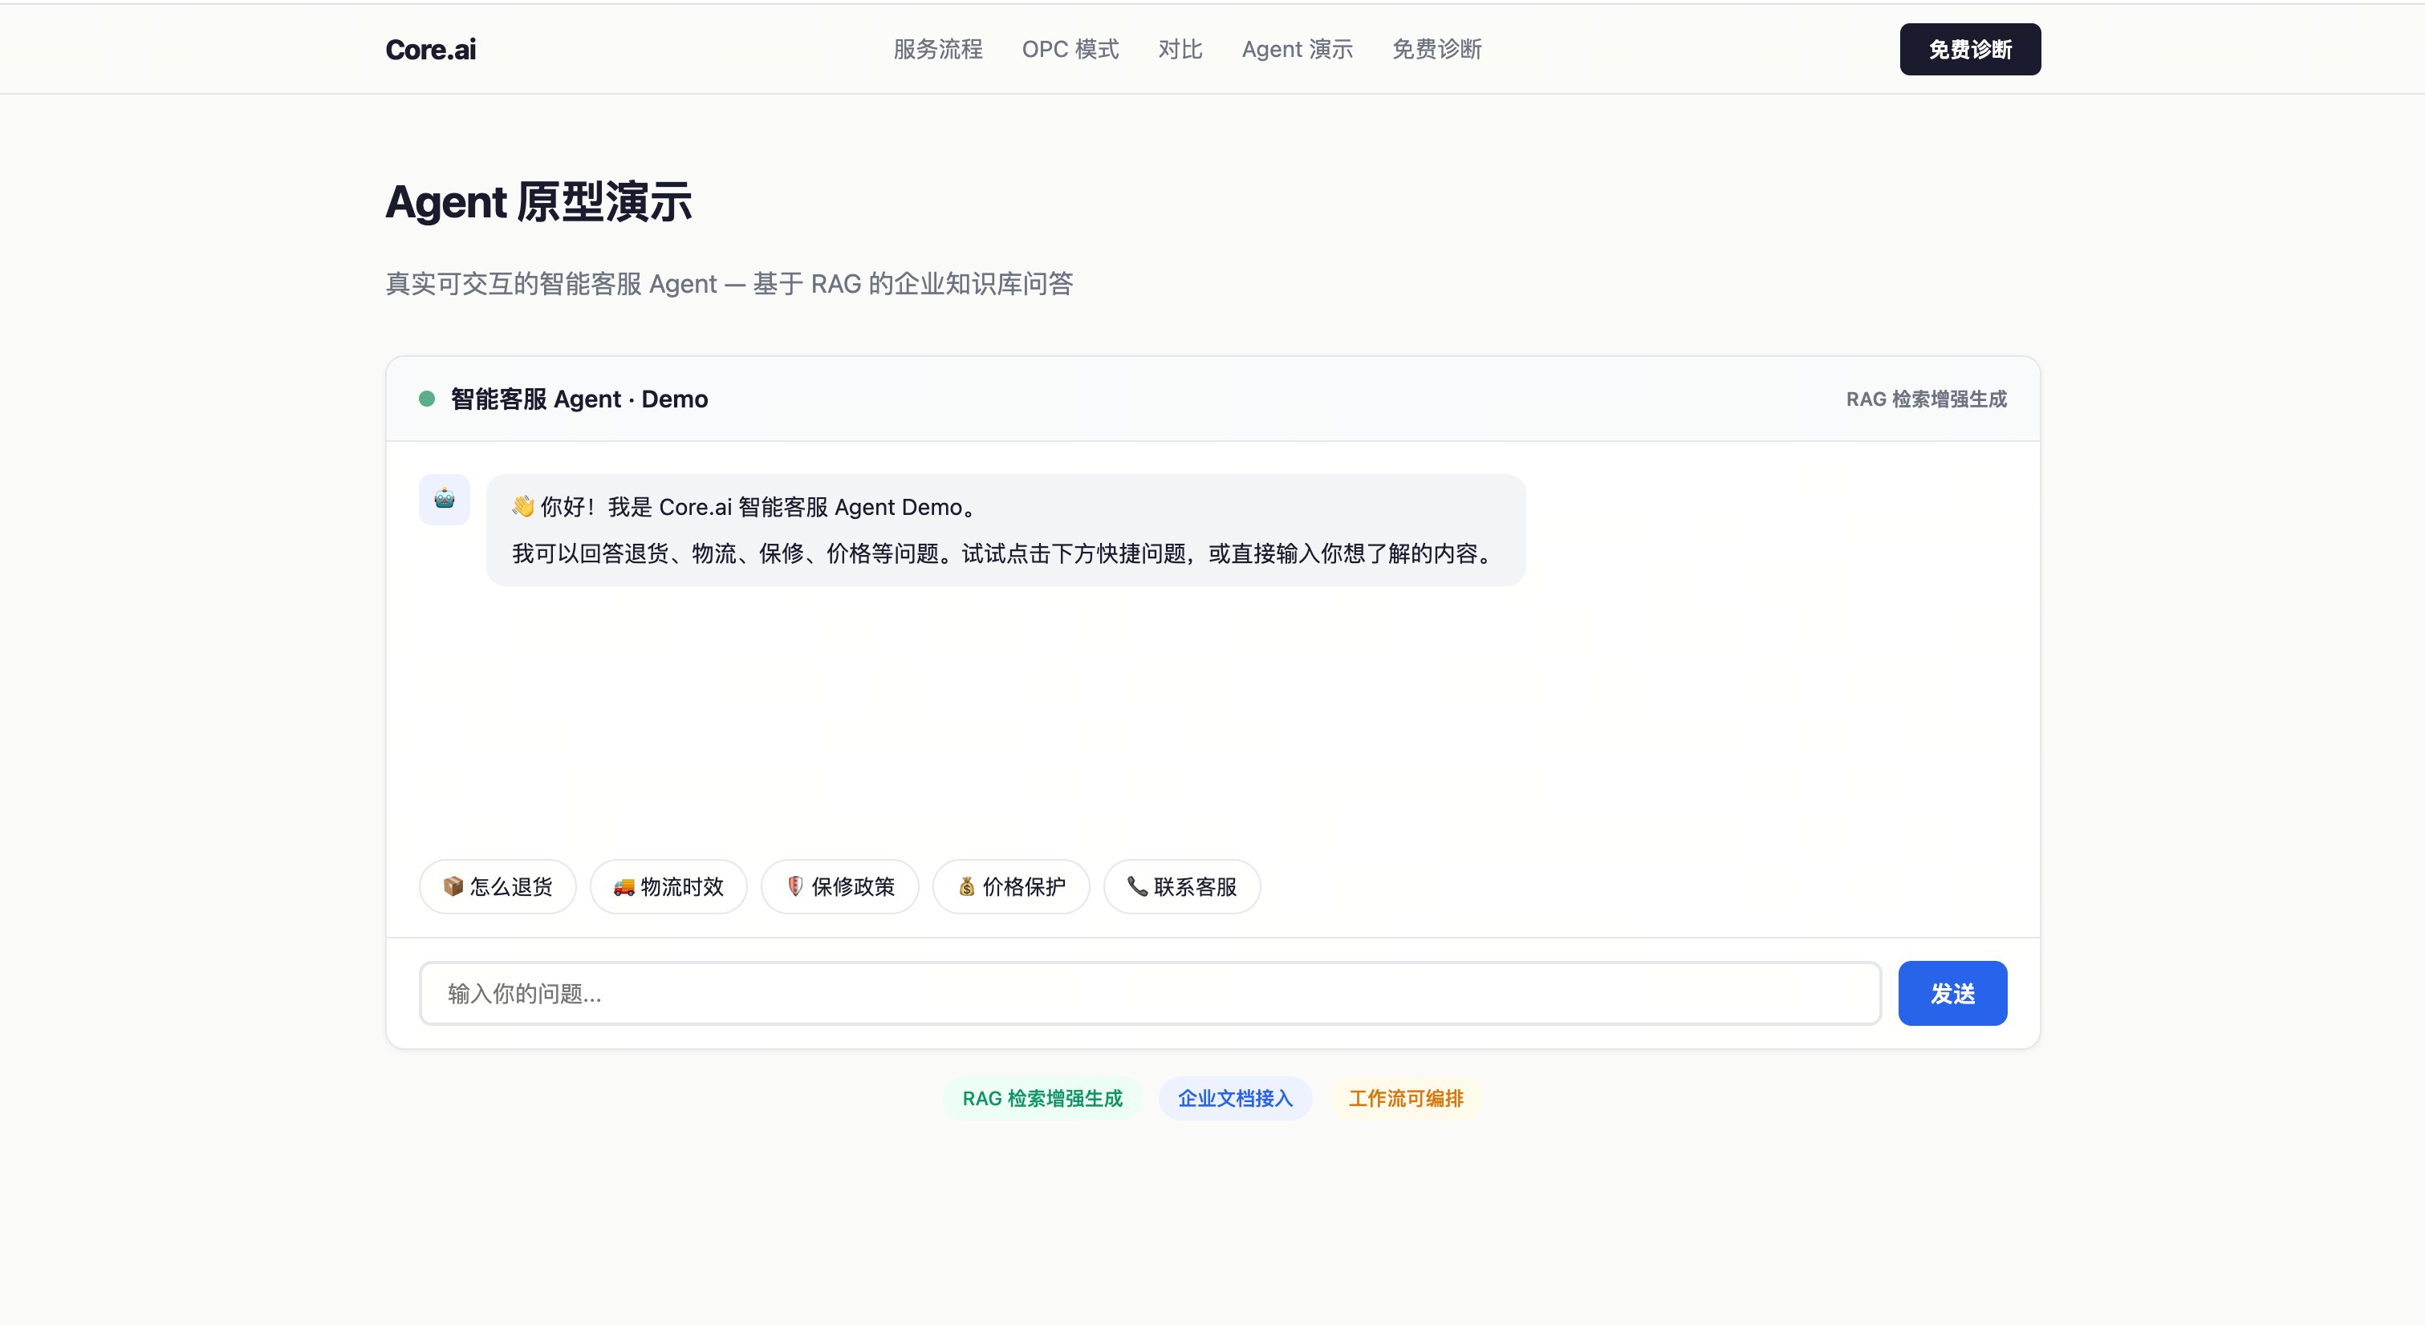The width and height of the screenshot is (2425, 1325).
Task: Go to 服务流程 nav item
Action: click(937, 49)
